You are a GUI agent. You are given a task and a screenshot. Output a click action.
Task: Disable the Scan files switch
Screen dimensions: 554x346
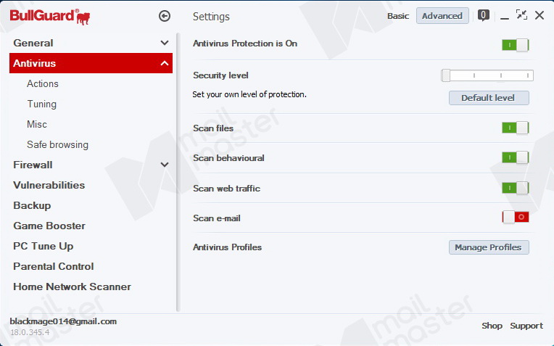click(x=515, y=128)
